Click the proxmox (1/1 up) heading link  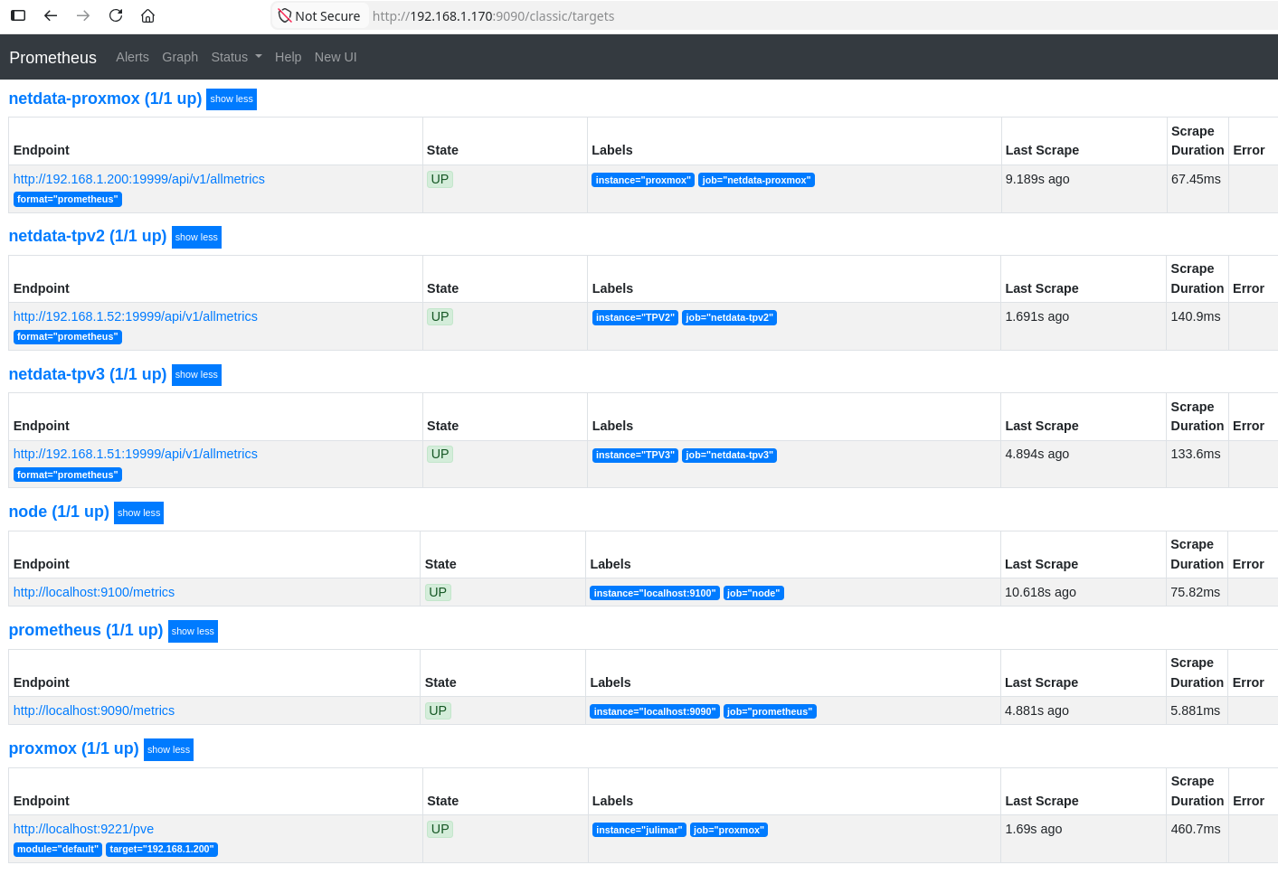(x=74, y=748)
